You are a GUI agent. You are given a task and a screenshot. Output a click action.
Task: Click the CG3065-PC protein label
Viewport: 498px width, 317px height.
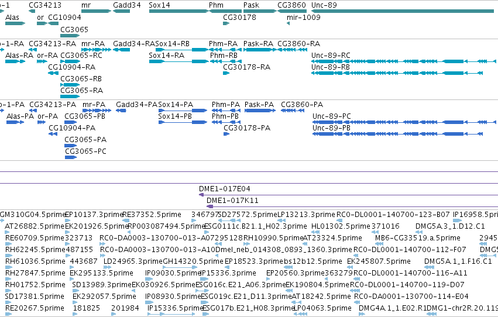(x=86, y=151)
